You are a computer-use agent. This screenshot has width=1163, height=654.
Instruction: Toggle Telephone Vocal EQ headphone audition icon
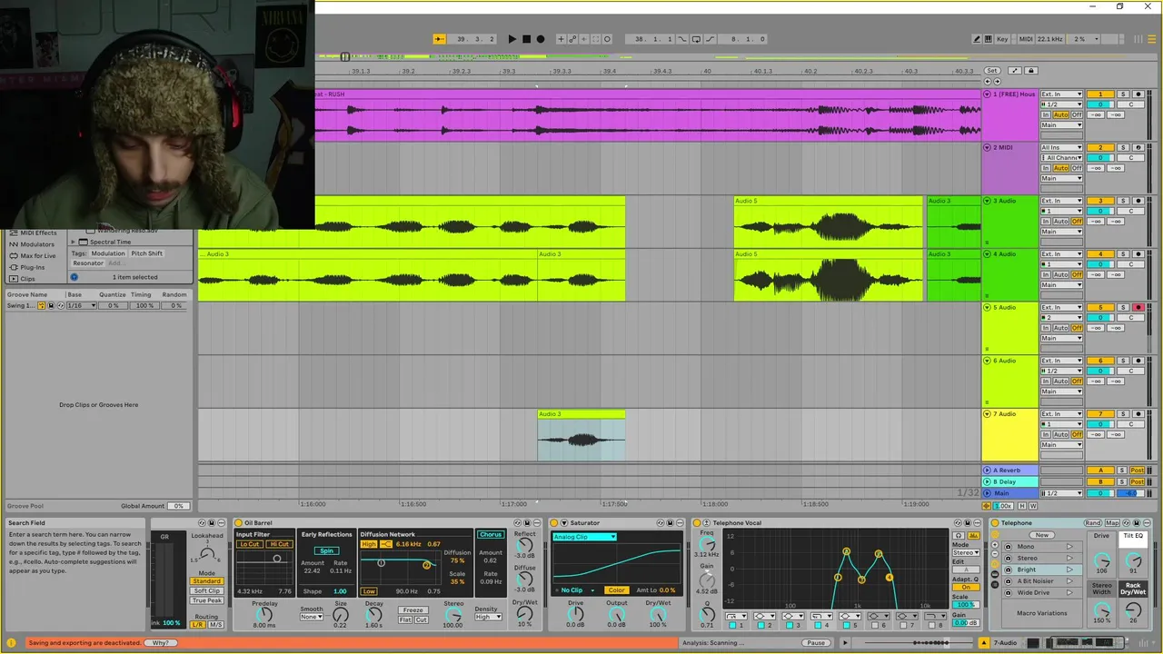tap(959, 536)
